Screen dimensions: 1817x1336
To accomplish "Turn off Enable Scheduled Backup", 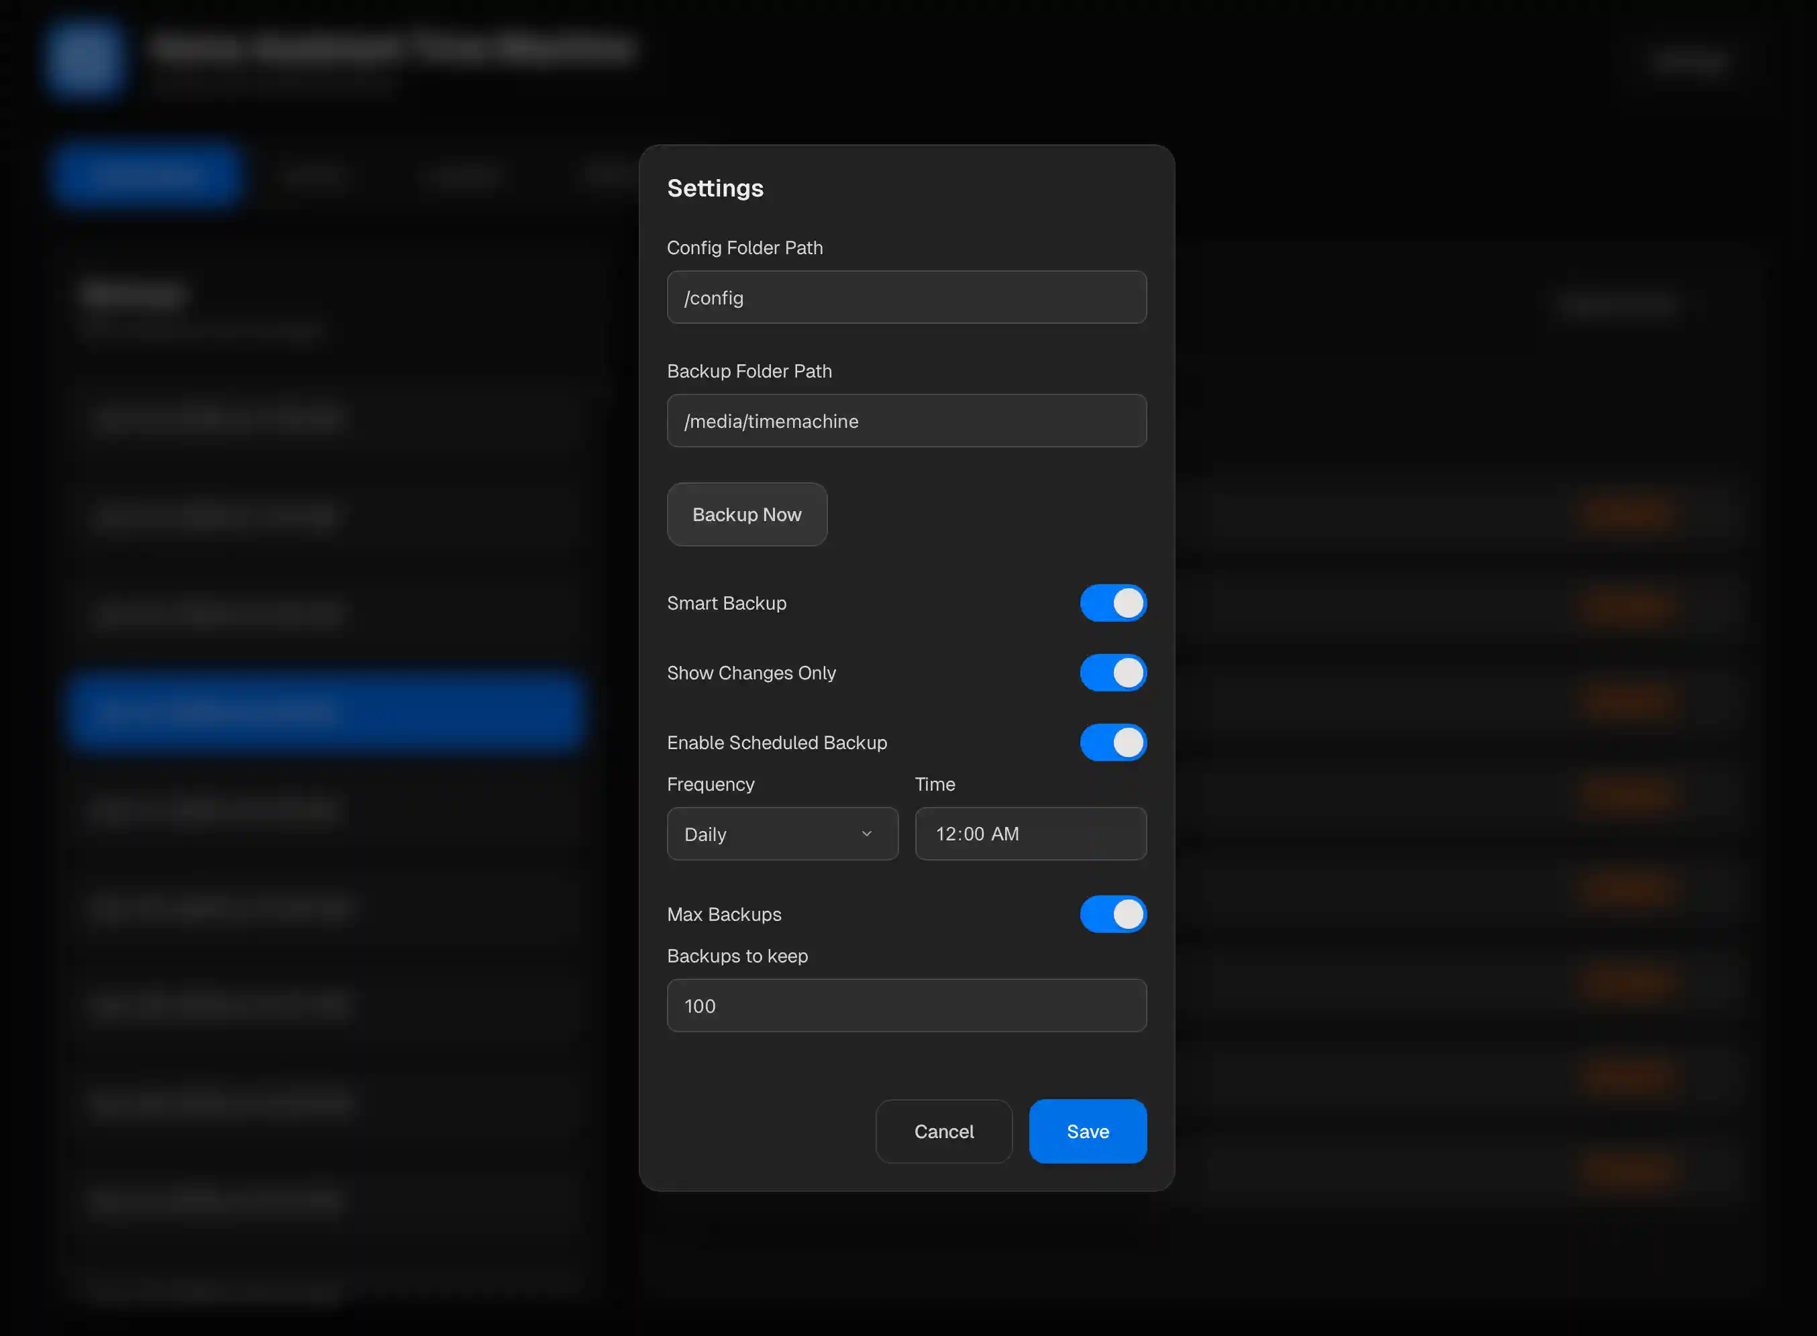I will (x=1114, y=742).
